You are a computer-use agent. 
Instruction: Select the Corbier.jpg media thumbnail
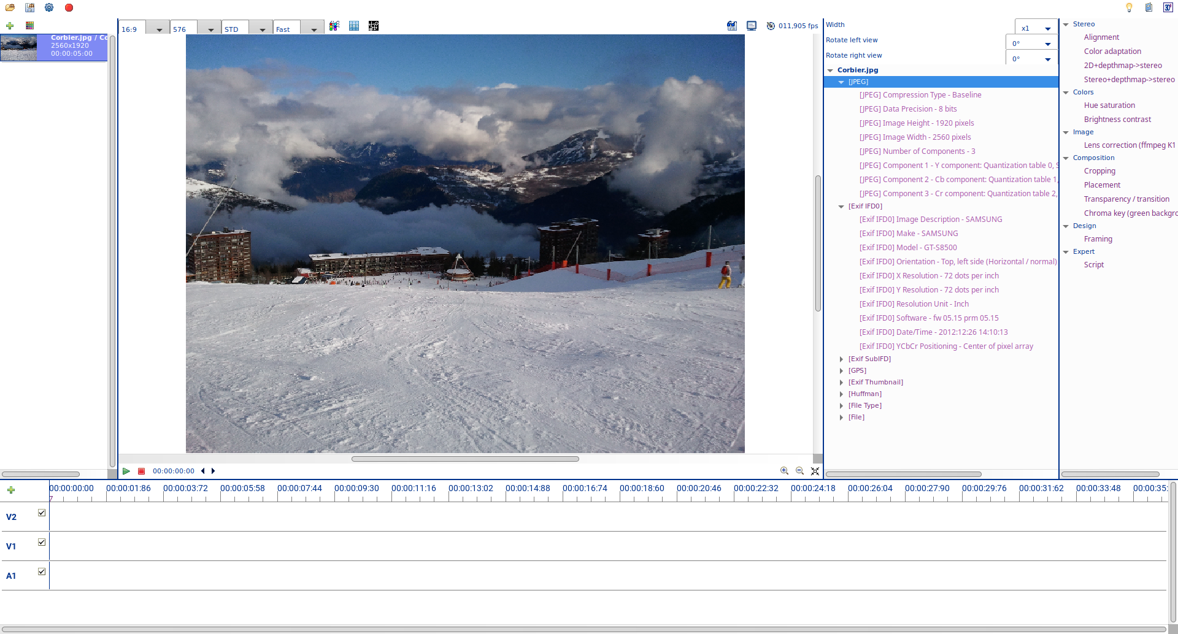pos(19,47)
